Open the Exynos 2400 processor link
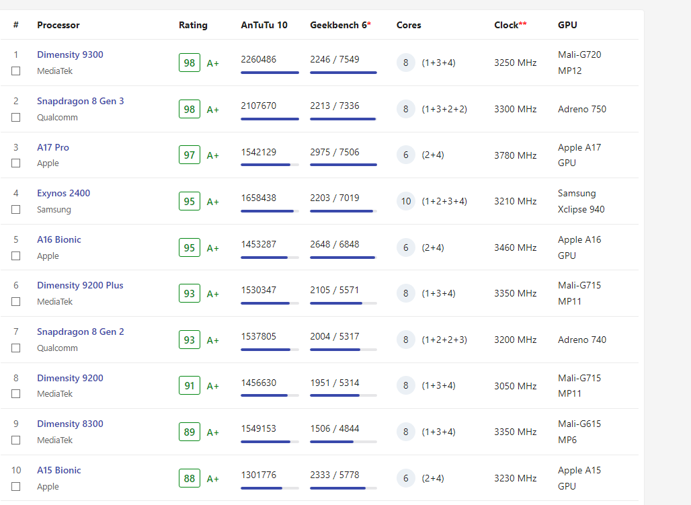Image resolution: width=691 pixels, height=505 pixels. coord(63,193)
